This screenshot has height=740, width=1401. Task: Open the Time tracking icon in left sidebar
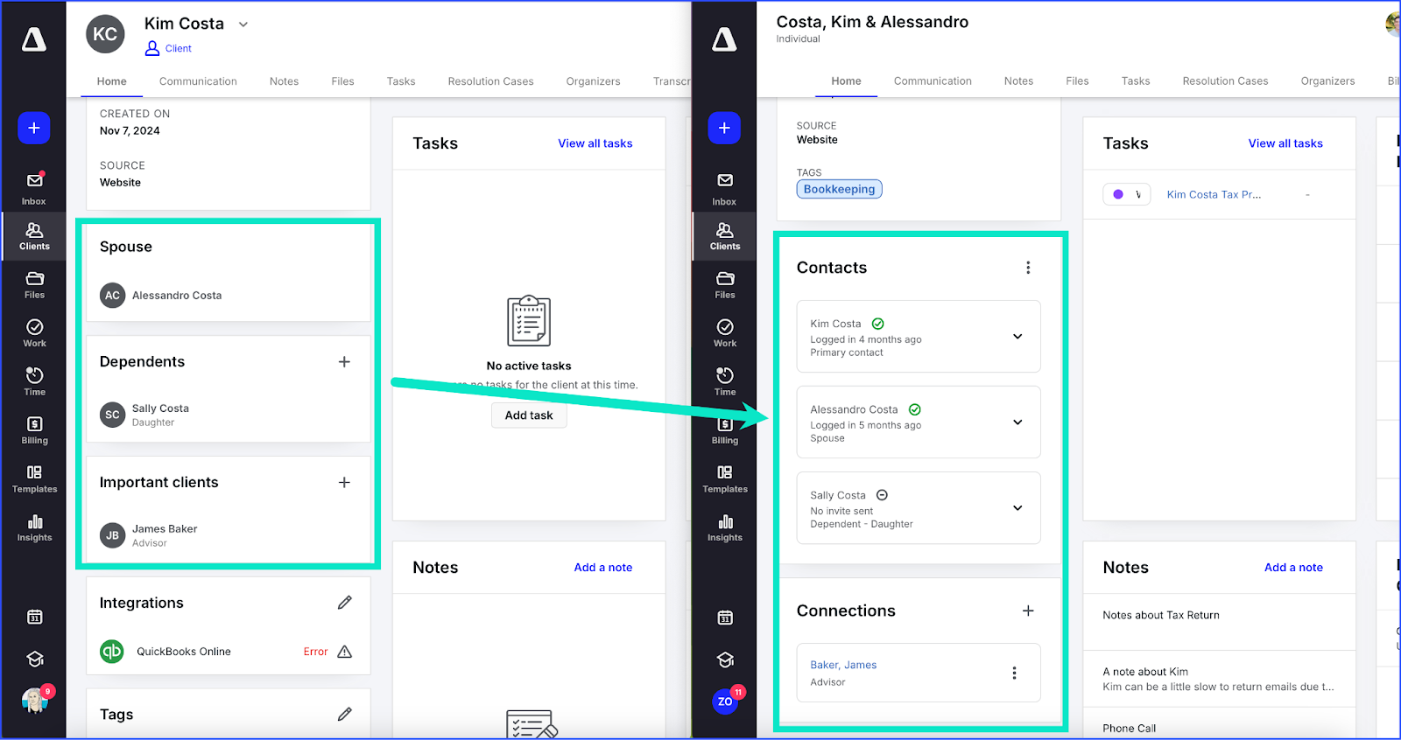[x=34, y=380]
